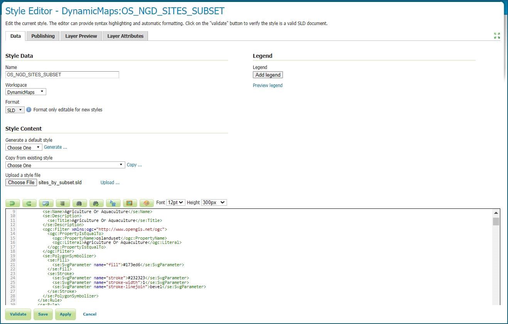508x324 pixels.
Task: Switch to the Layer Attributes tab
Action: click(125, 36)
